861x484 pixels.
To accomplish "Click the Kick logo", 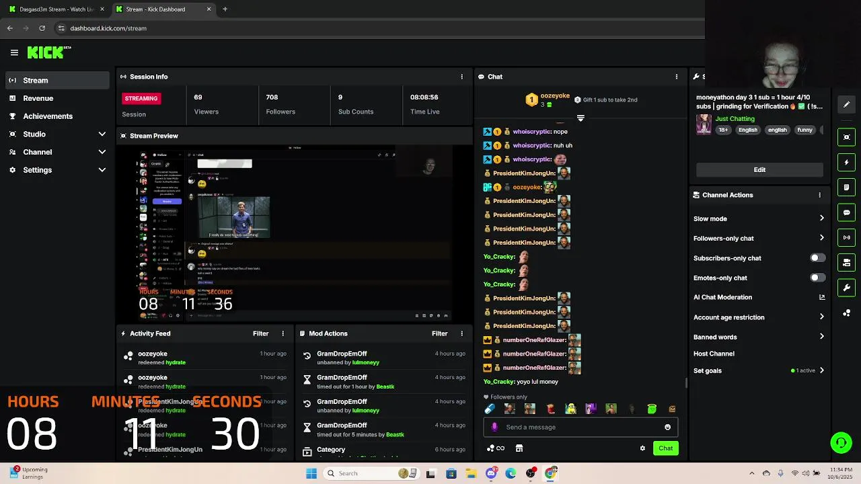I will click(x=48, y=52).
